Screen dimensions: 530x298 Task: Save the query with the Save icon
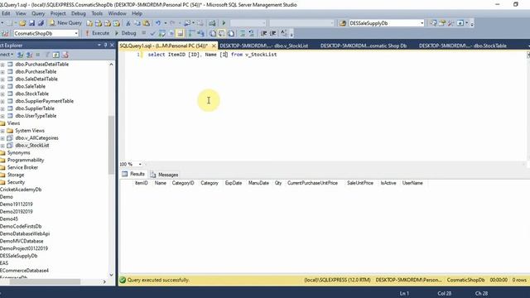click(31, 23)
